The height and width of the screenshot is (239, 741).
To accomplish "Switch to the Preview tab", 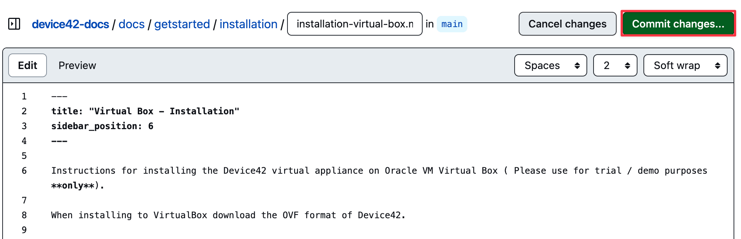I will pyautogui.click(x=77, y=65).
